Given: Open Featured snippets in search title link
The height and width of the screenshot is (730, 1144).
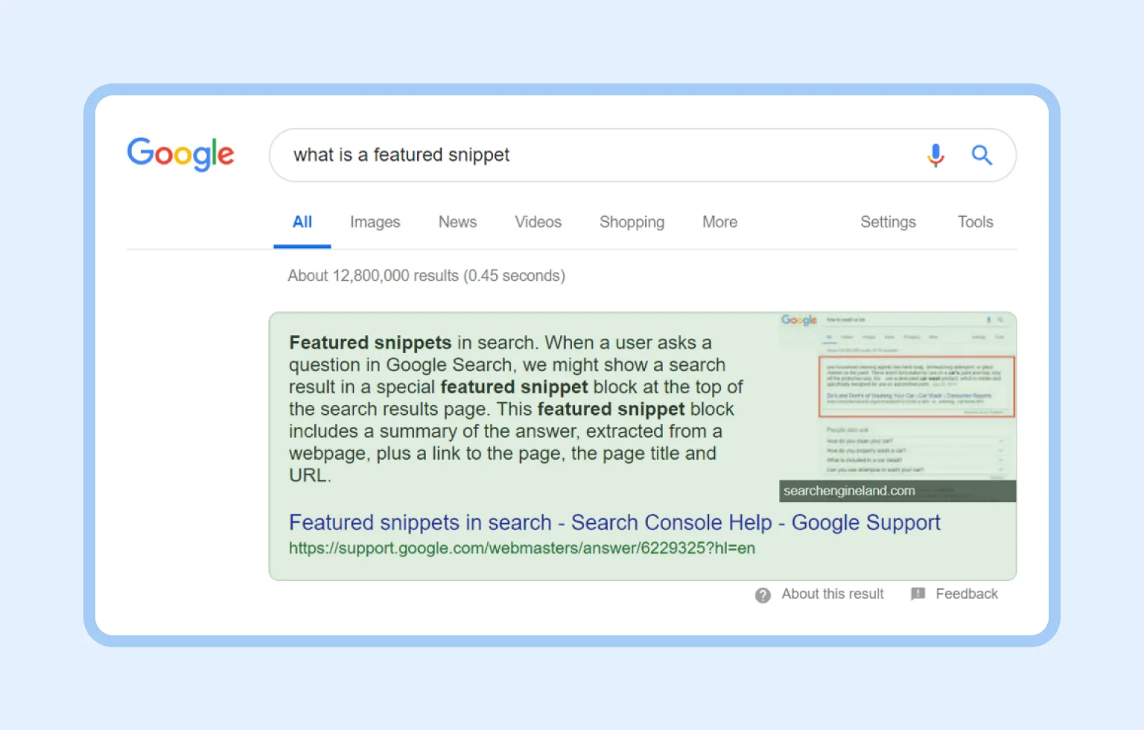Looking at the screenshot, I should click(614, 522).
